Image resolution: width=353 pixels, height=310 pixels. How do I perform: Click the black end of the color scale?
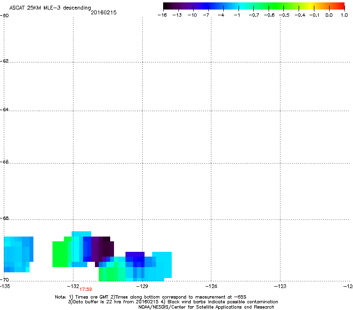coord(166,6)
